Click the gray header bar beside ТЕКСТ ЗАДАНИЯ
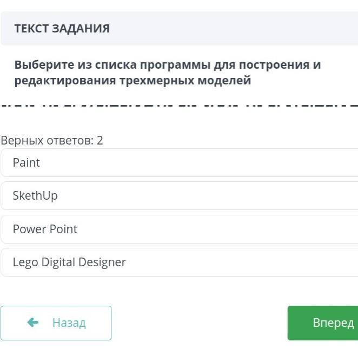 click(233, 29)
